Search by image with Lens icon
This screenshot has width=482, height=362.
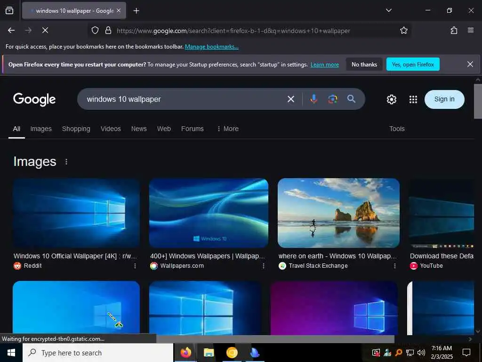[333, 99]
